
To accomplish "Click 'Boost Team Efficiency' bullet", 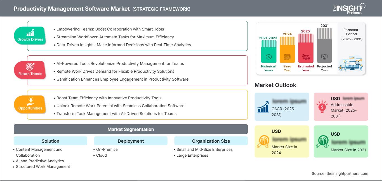I will (x=109, y=98).
